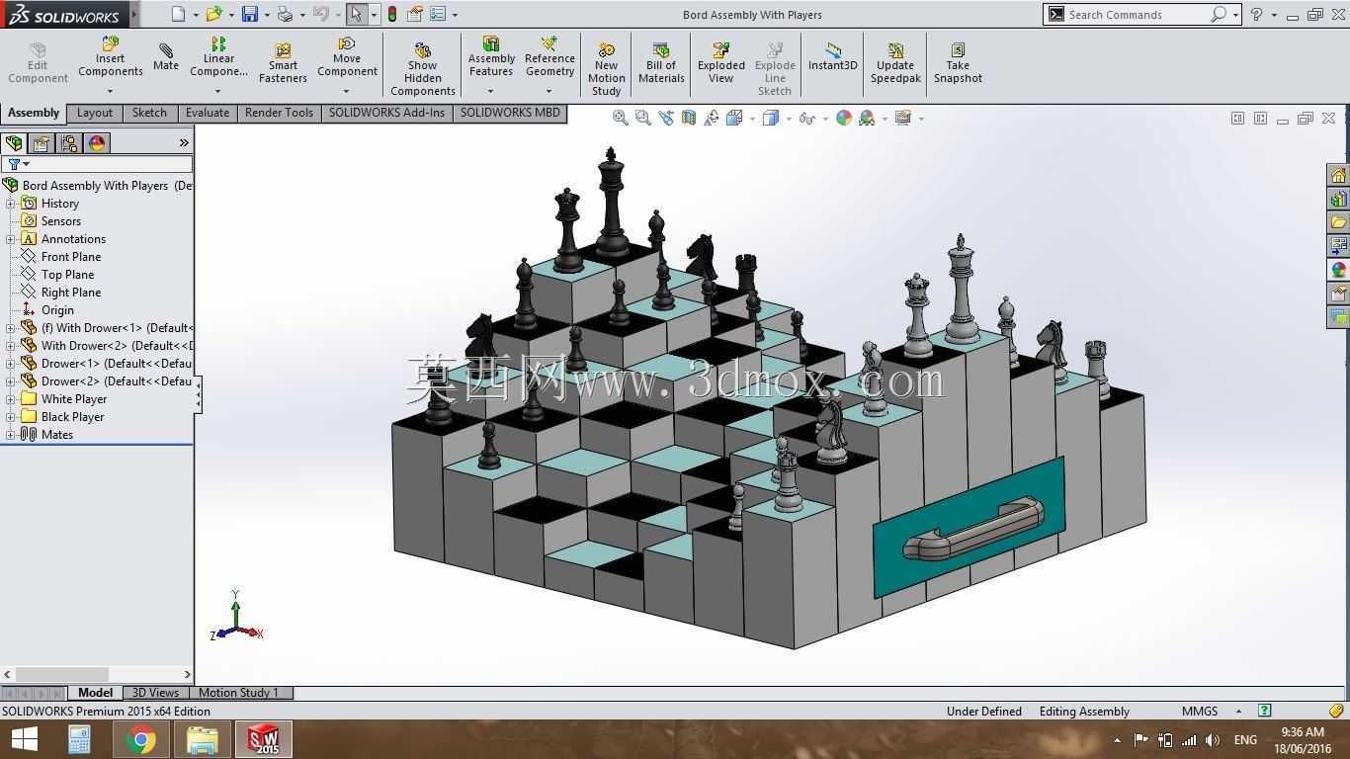1350x759 pixels.
Task: Click the Windows Start button
Action: click(x=24, y=739)
